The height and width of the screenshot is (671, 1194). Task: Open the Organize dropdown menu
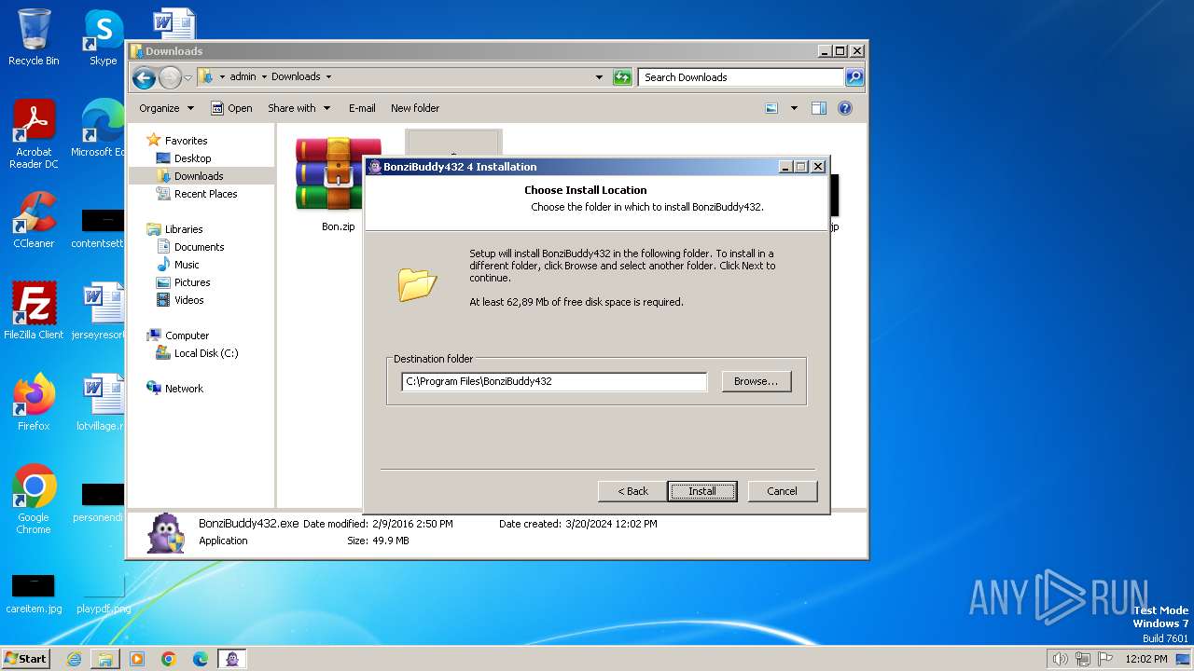[x=166, y=108]
